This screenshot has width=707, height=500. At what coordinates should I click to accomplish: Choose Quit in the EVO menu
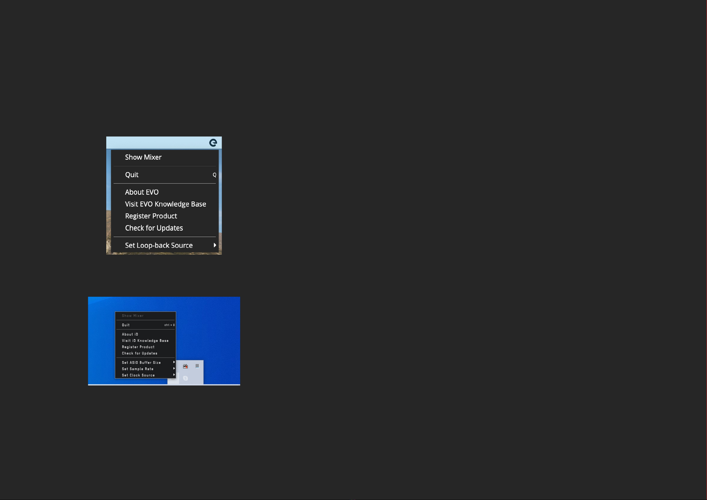(x=165, y=175)
